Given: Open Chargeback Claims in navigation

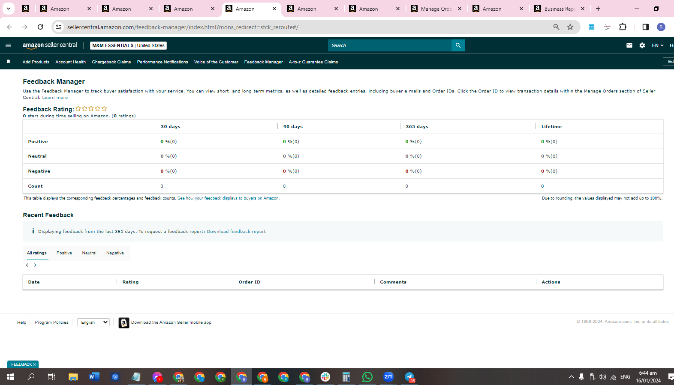Looking at the screenshot, I should coord(111,62).
